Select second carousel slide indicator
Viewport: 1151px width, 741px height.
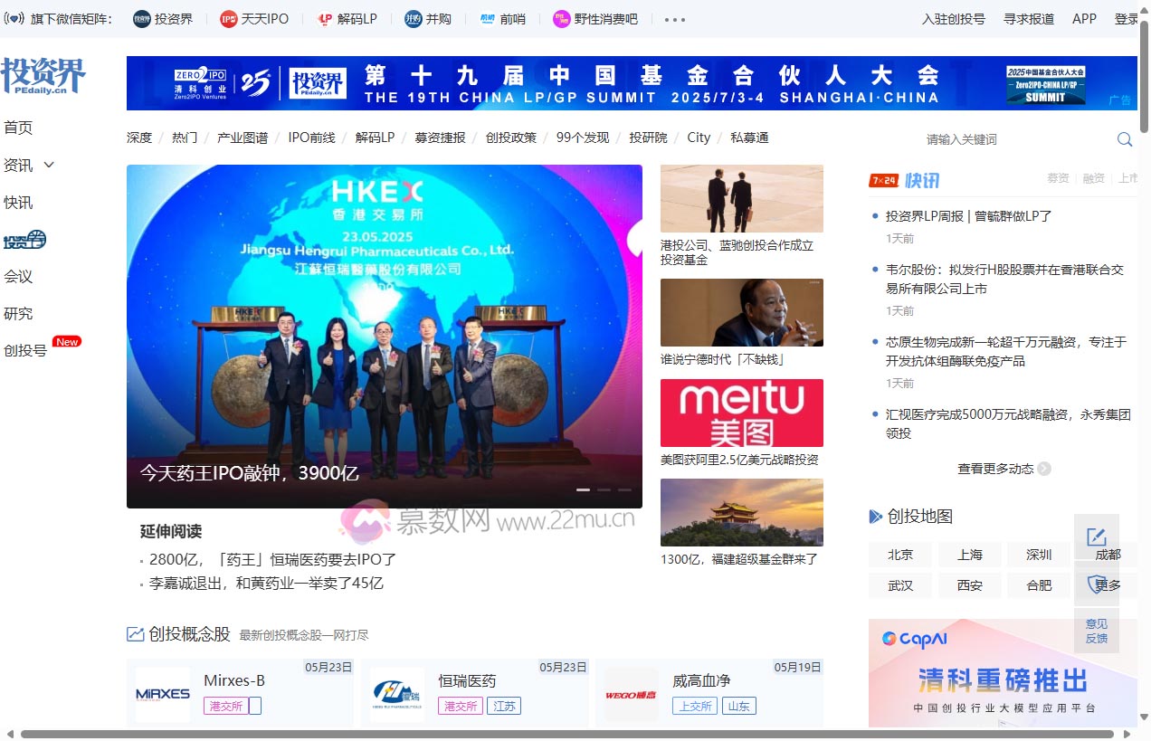pyautogui.click(x=604, y=489)
